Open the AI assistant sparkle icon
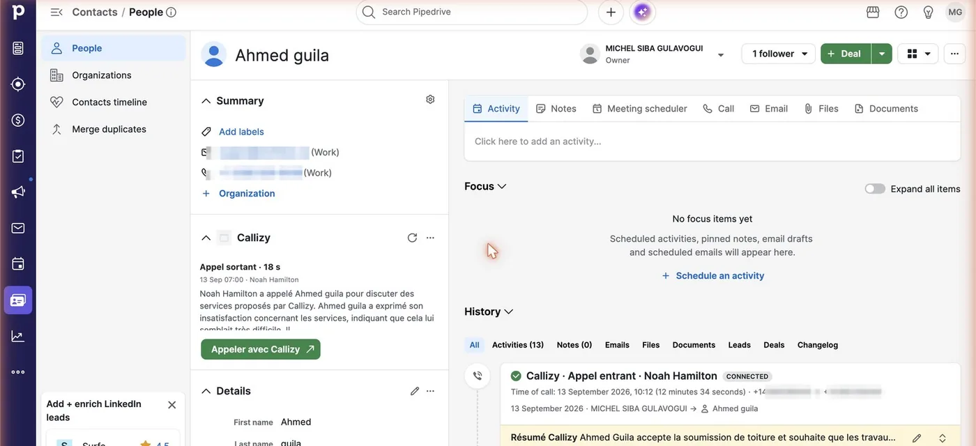 coord(643,12)
